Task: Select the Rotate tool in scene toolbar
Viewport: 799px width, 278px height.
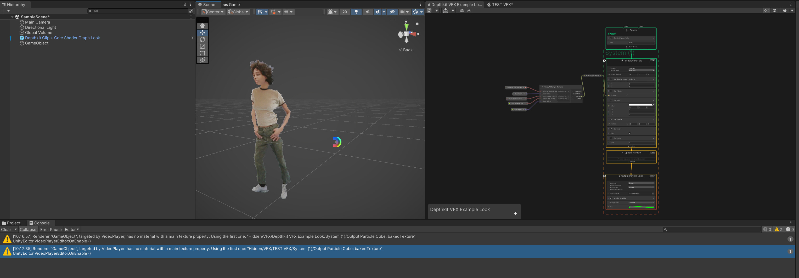Action: 202,39
